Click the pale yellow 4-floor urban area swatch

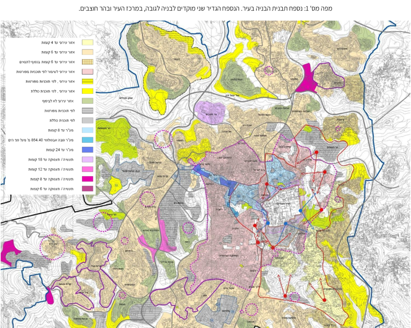[87, 43]
